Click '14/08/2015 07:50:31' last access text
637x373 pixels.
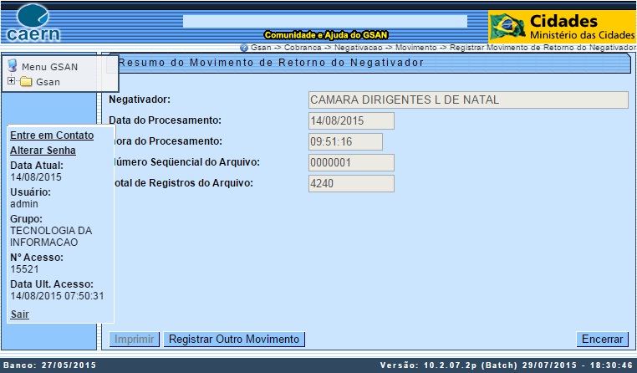click(57, 296)
